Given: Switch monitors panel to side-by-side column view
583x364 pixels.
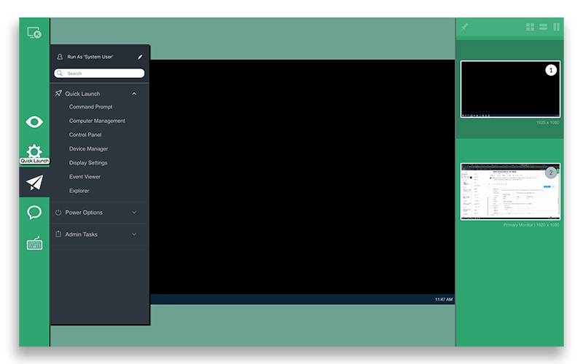Looking at the screenshot, I should [x=557, y=27].
